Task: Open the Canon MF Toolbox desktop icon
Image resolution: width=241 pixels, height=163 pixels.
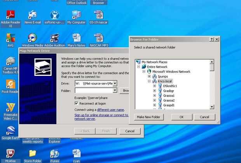Action: [x=10, y=61]
